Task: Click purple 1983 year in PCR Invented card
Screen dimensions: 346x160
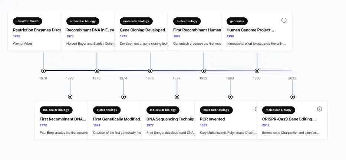Action: [204, 125]
